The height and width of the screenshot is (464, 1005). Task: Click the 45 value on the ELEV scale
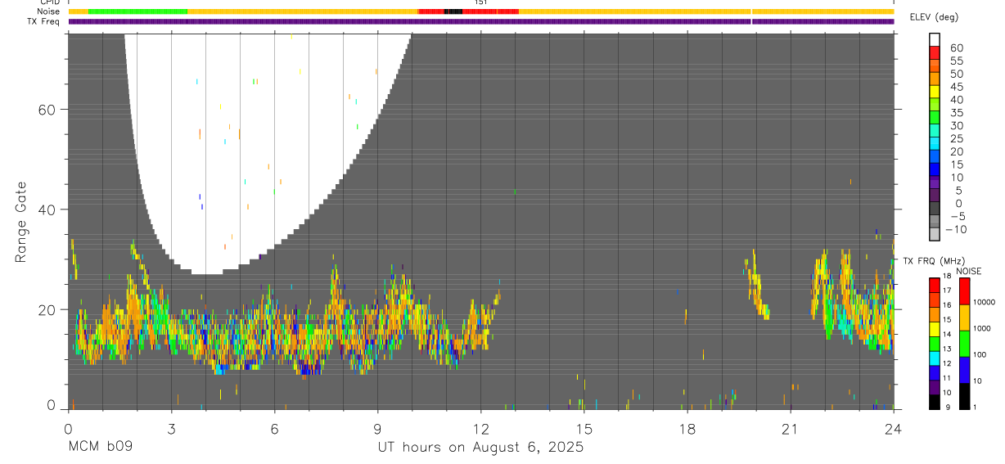pyautogui.click(x=956, y=87)
